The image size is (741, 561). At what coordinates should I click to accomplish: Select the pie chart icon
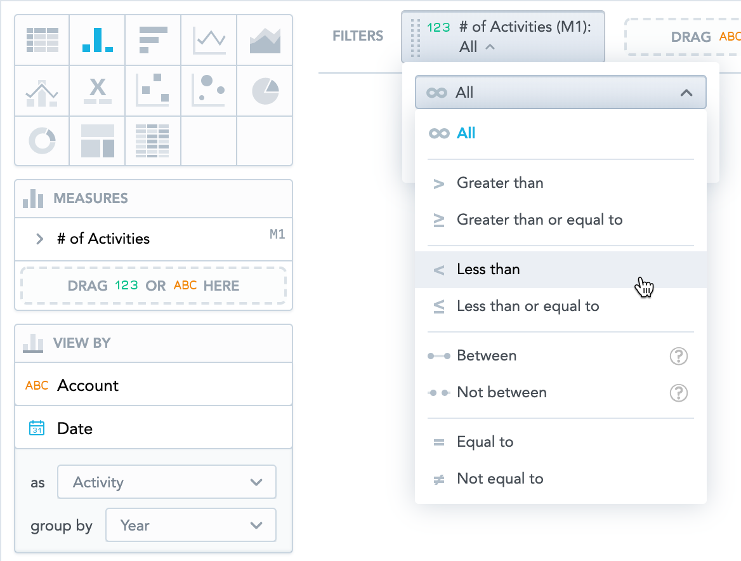click(265, 91)
